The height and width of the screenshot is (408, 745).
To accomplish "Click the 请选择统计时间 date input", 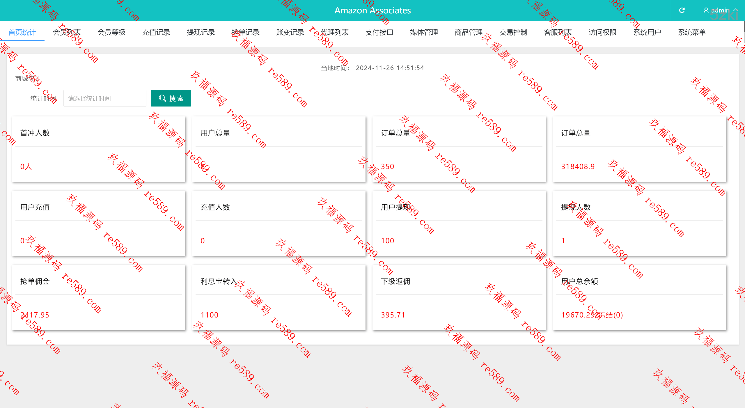I will [x=105, y=98].
